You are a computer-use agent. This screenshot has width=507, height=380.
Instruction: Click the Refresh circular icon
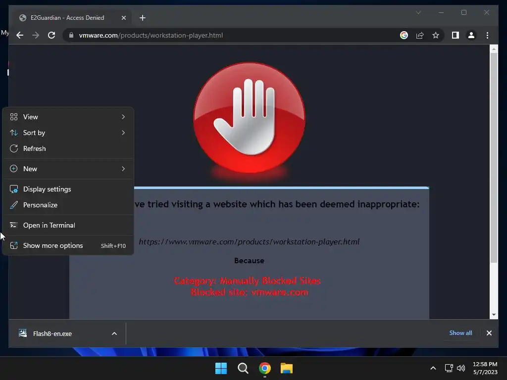tap(13, 148)
